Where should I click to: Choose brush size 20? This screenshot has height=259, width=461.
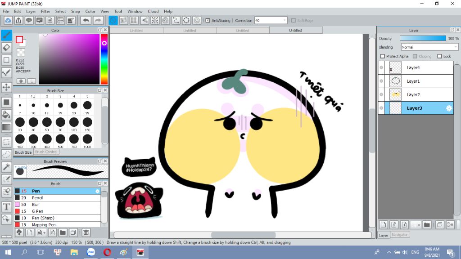point(74,105)
